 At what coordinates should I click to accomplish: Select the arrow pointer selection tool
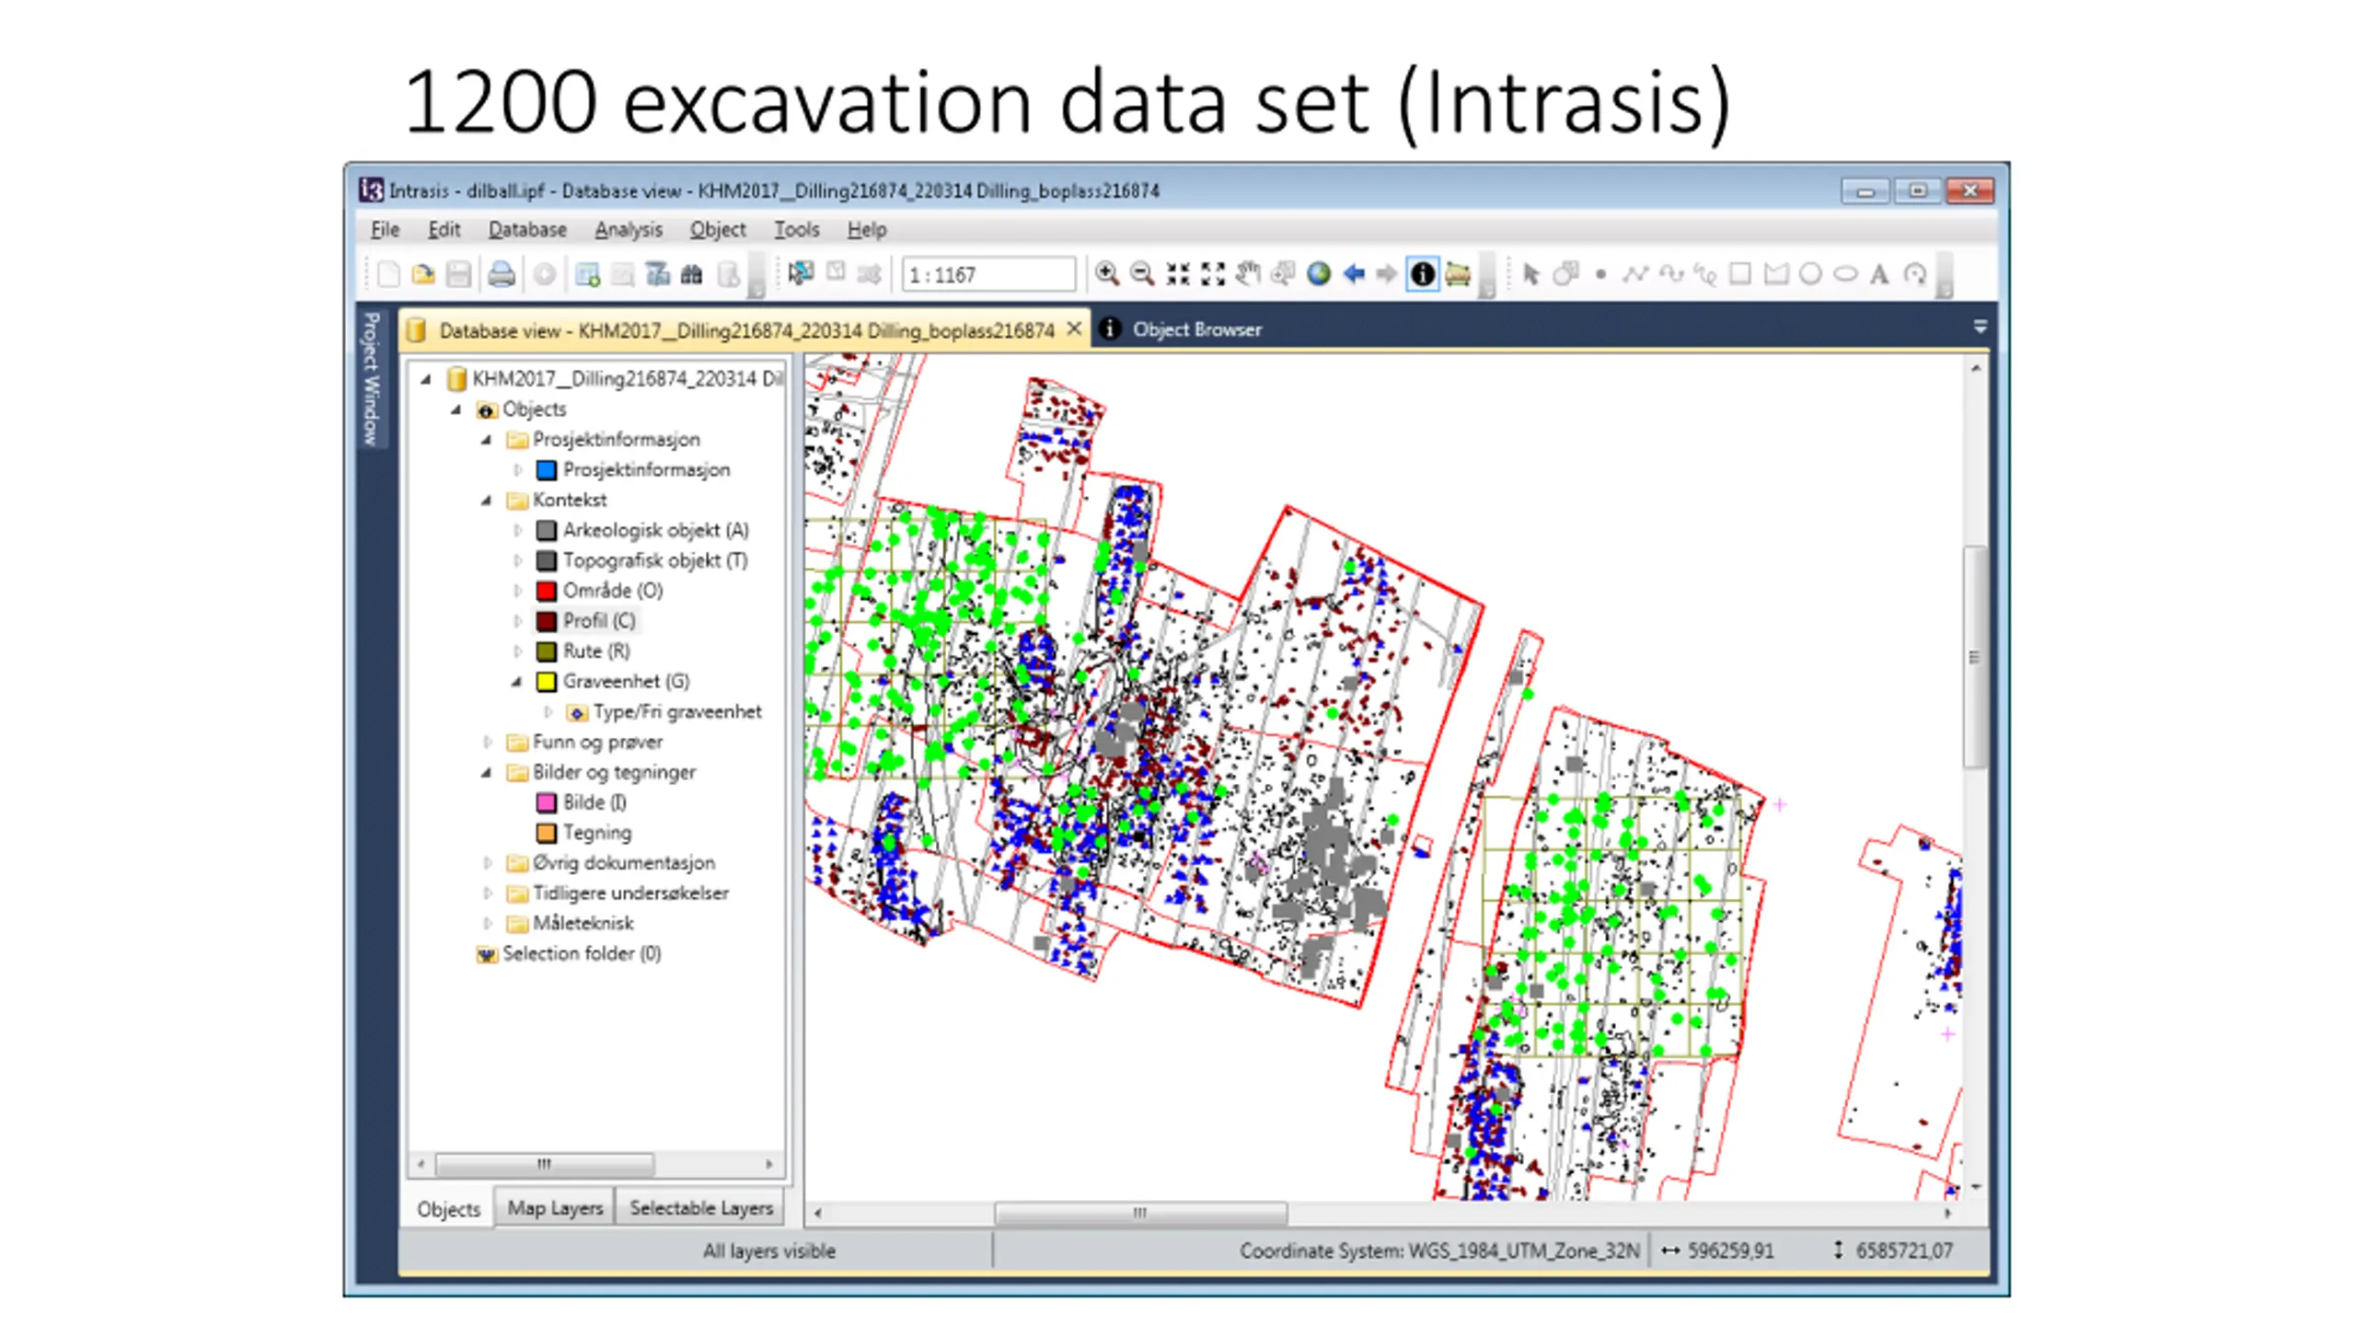coord(1531,274)
